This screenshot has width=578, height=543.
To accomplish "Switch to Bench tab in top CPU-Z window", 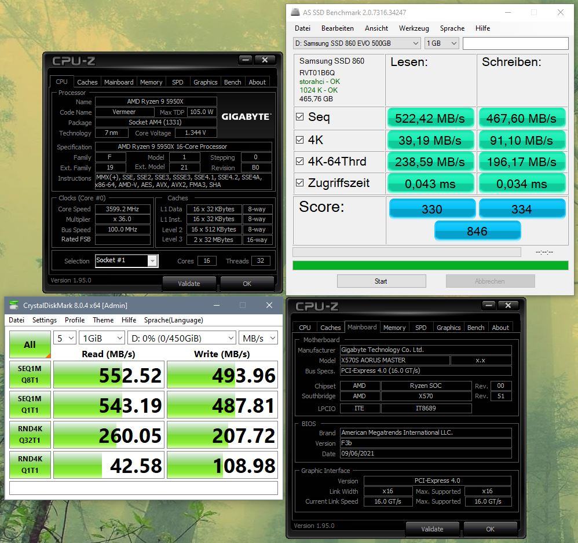I will 233,82.
